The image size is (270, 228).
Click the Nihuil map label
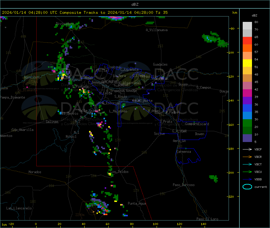71,137
